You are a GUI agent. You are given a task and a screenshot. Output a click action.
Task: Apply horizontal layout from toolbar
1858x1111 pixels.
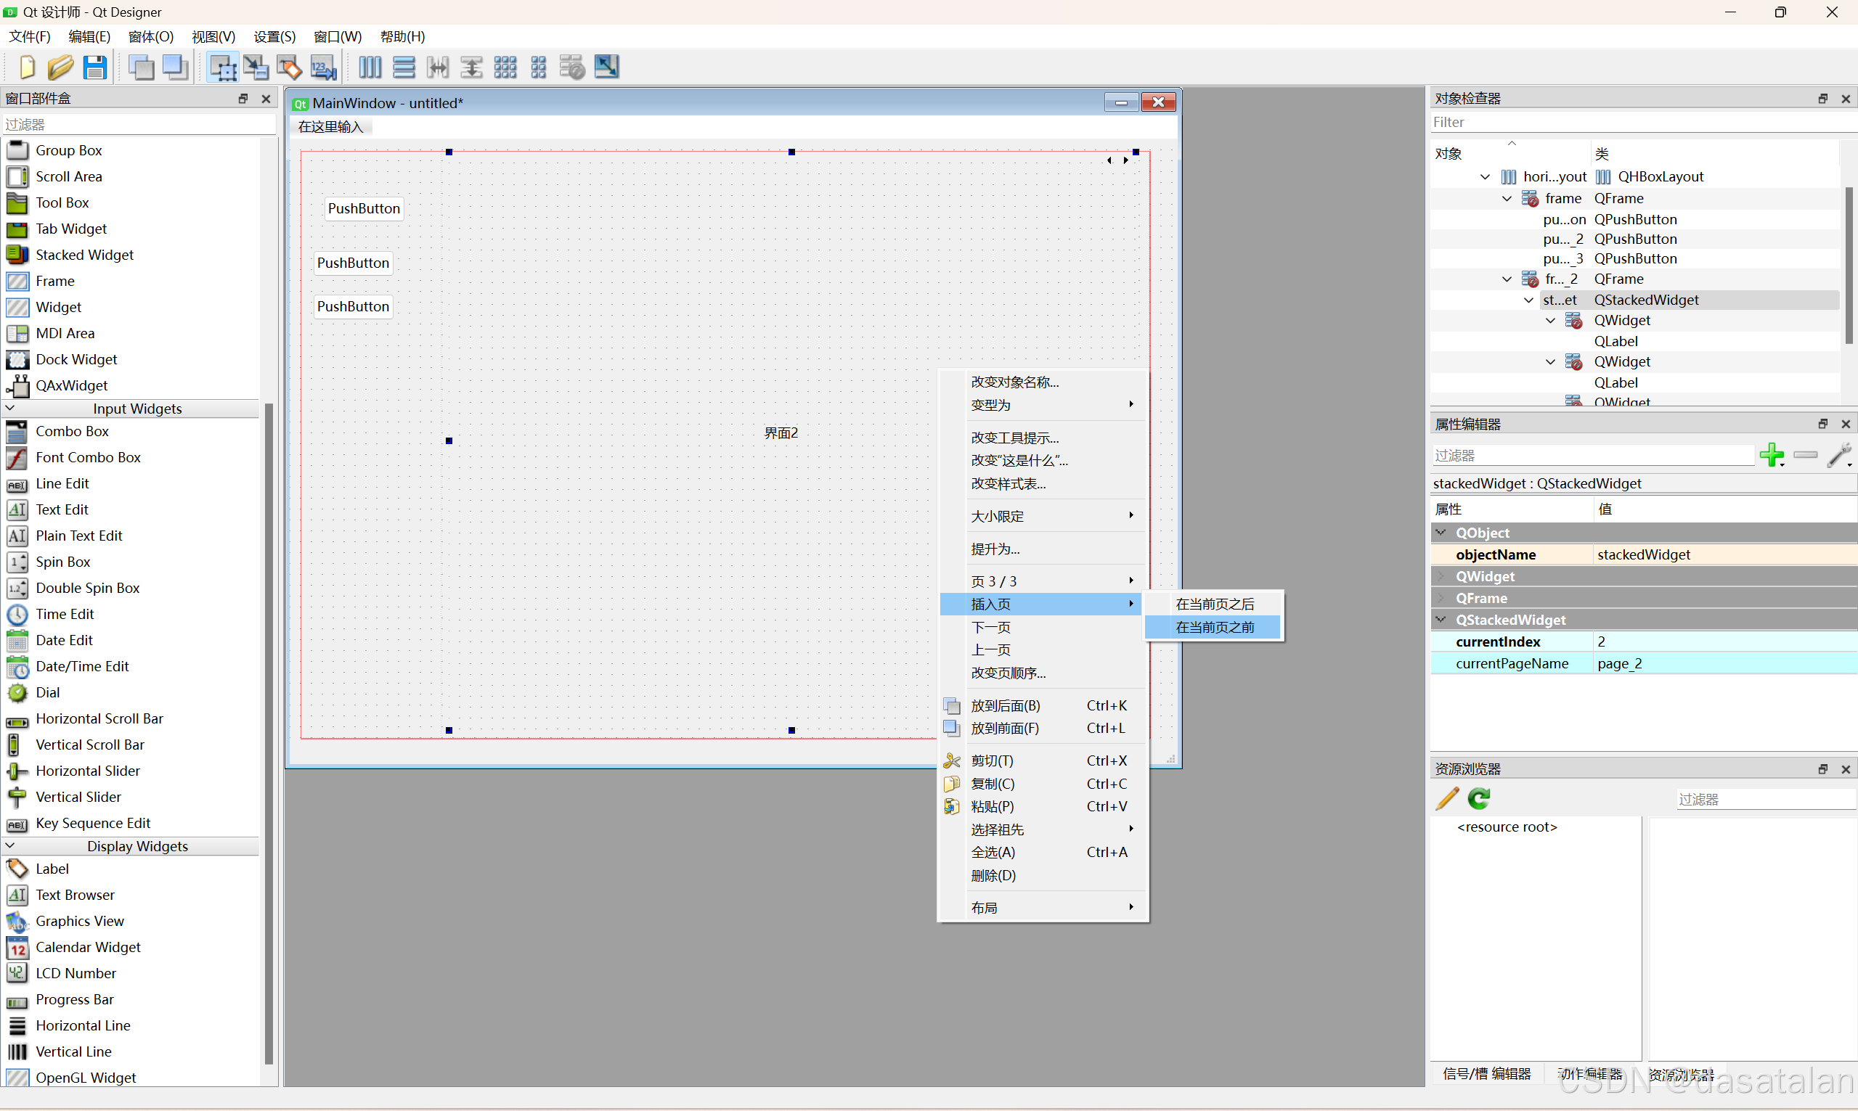(370, 67)
